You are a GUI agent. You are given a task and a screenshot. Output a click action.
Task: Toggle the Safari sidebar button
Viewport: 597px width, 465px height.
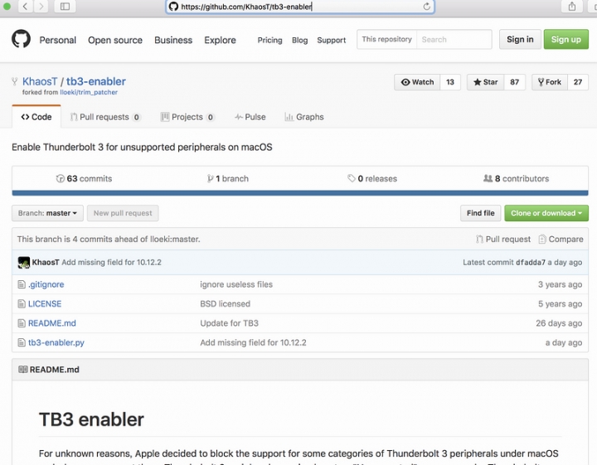[x=65, y=6]
